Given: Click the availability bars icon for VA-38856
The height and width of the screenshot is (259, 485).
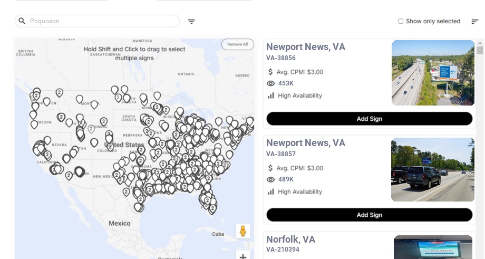Looking at the screenshot, I should click(x=271, y=95).
